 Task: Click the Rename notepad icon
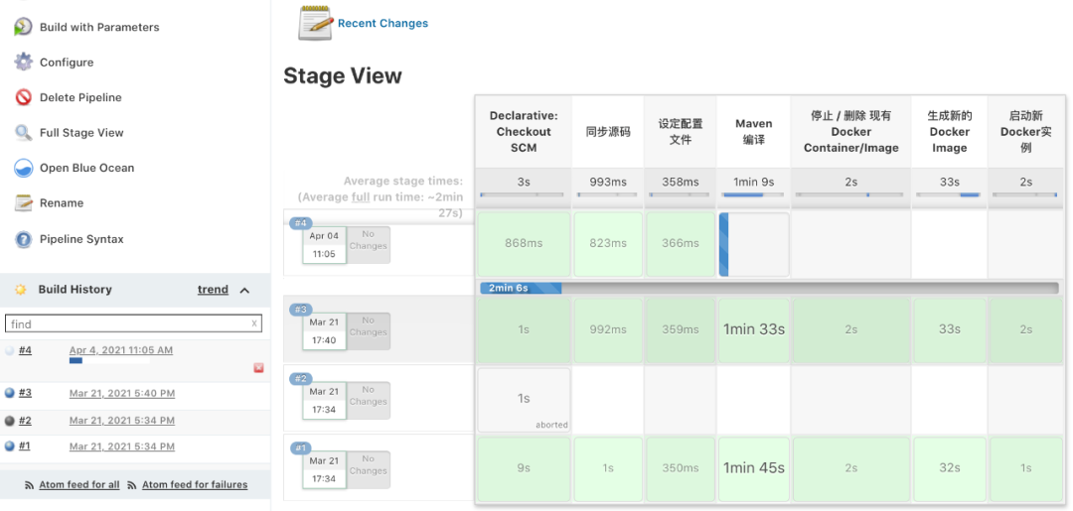23,202
